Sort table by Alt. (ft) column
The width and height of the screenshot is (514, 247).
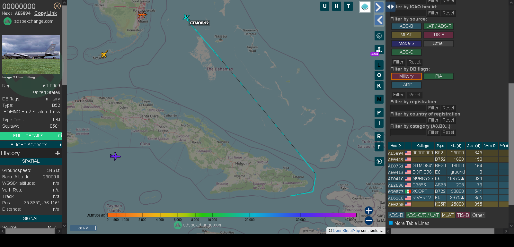(456, 146)
